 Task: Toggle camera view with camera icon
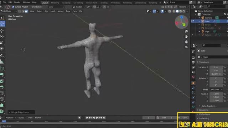pyautogui.click(x=186, y=42)
